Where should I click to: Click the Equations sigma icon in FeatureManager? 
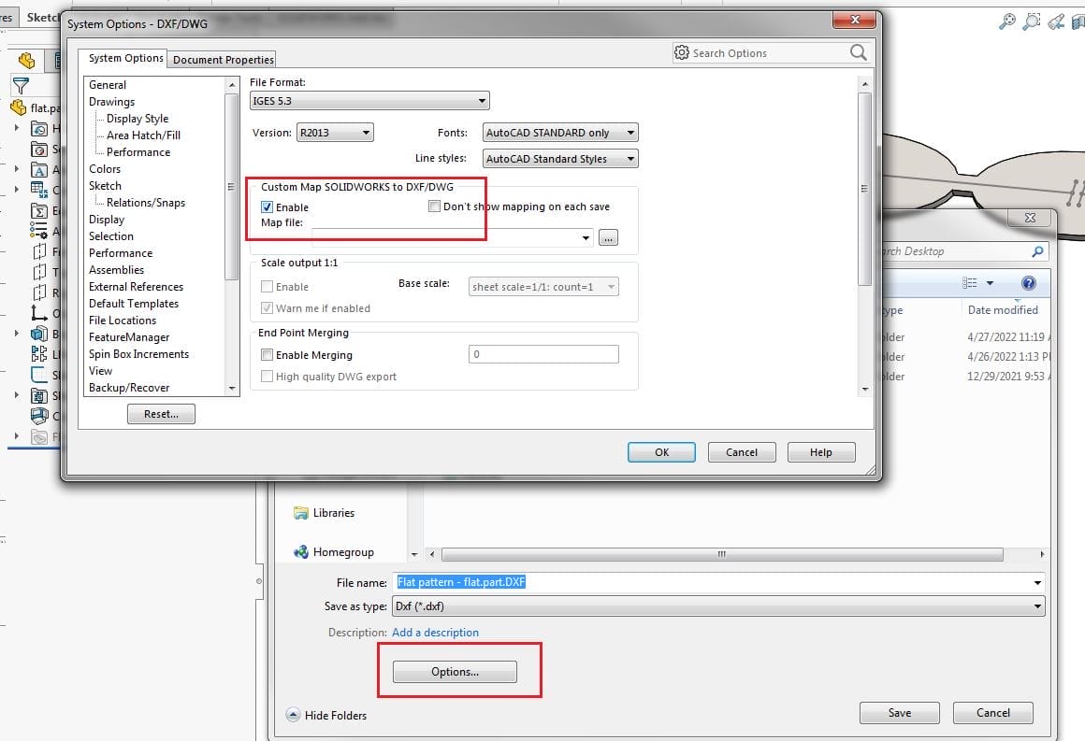[37, 211]
